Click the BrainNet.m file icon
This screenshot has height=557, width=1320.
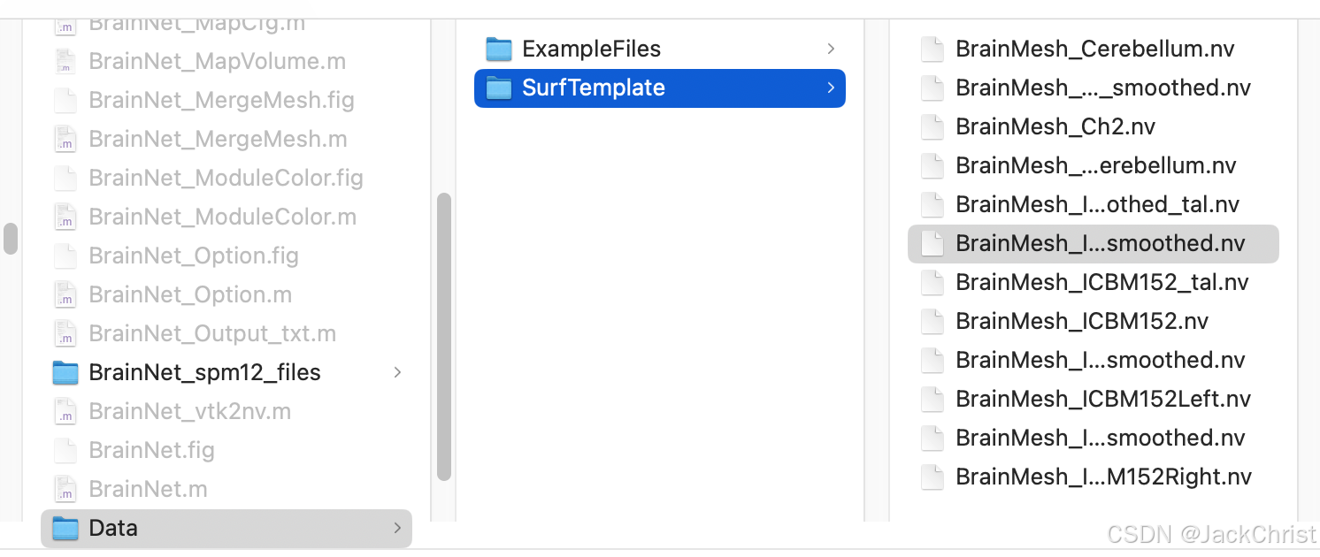pos(65,490)
